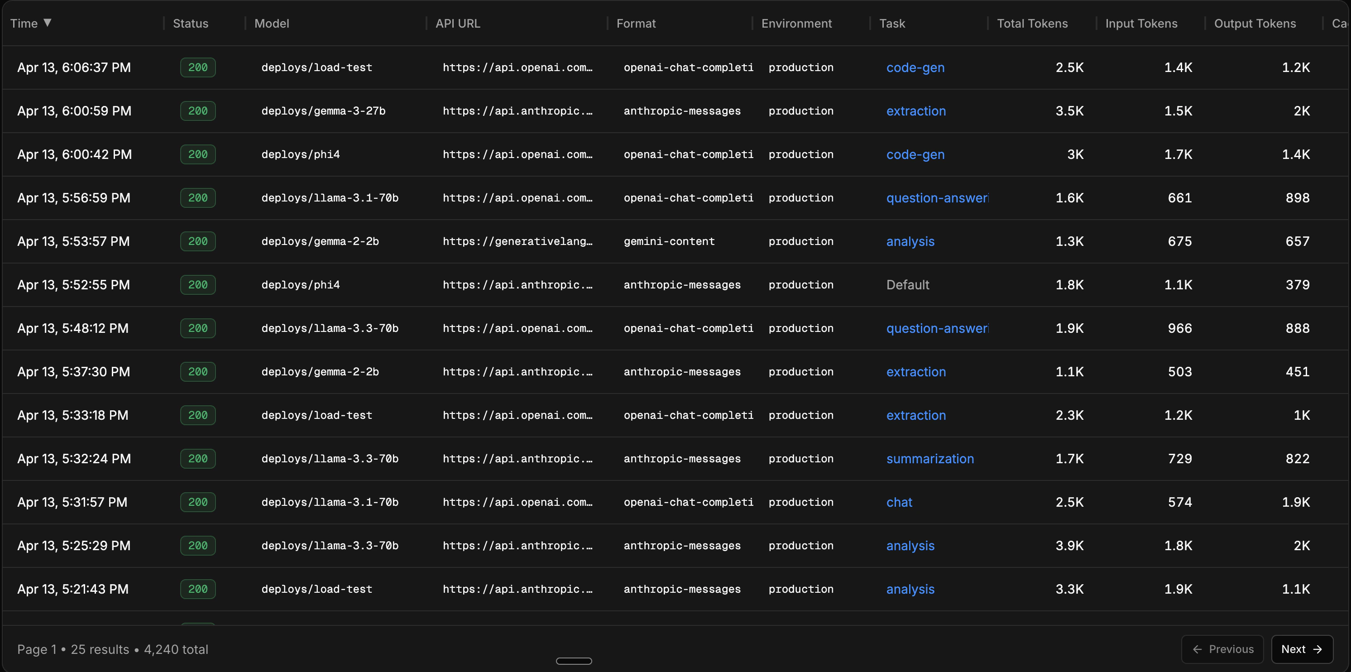Select the Apr 13, 5:37:30 PM timestamp

[x=73, y=372]
